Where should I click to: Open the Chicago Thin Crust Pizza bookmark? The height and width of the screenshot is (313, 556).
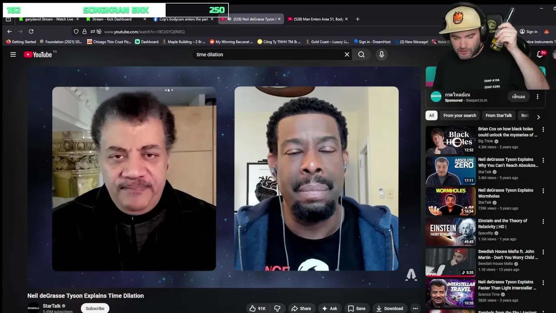(x=109, y=42)
